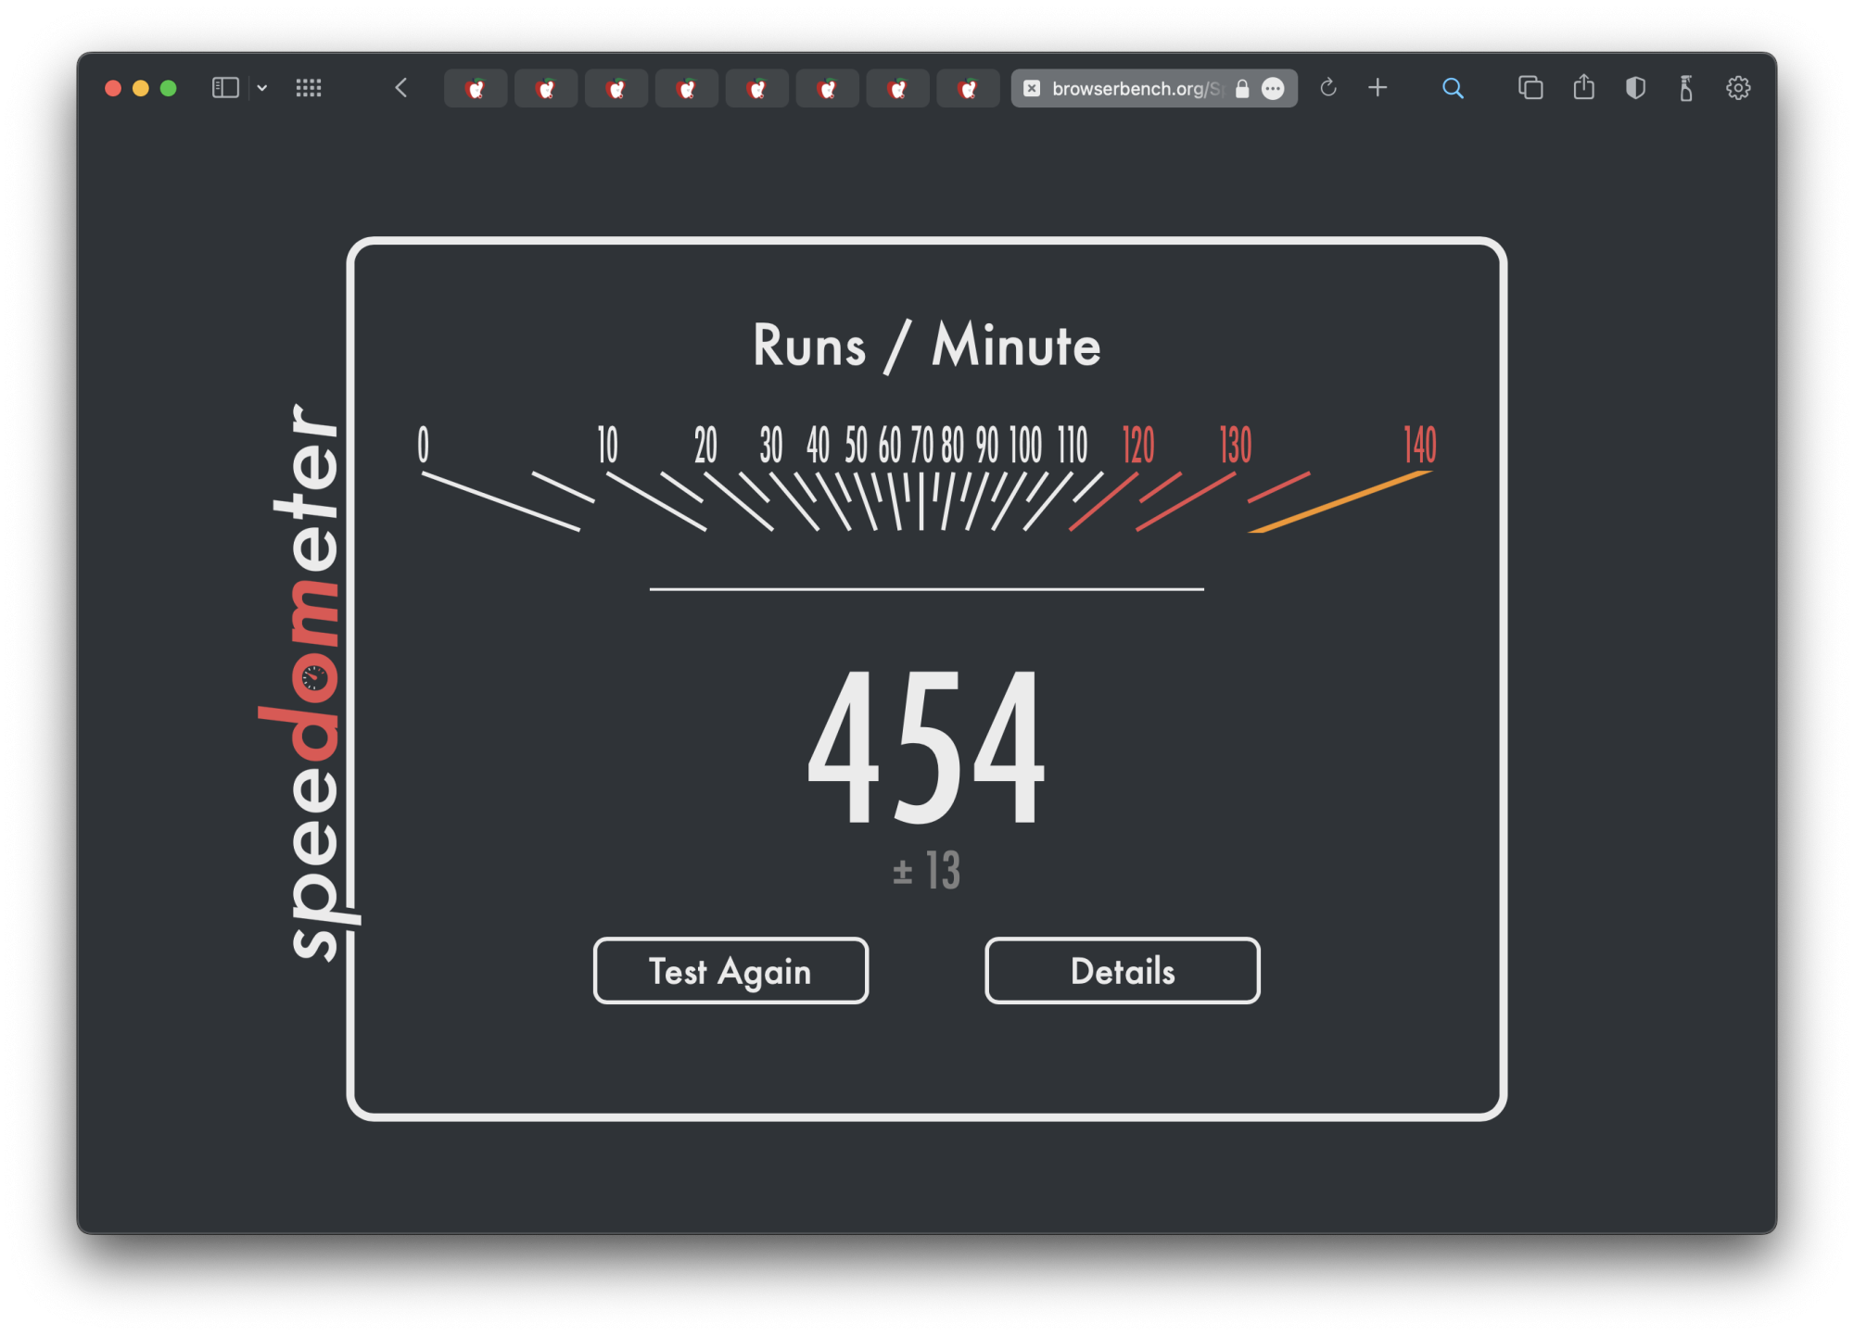Screen dimensions: 1854x1336
Task: Click the yellow minimize window button
Action: pyautogui.click(x=141, y=88)
